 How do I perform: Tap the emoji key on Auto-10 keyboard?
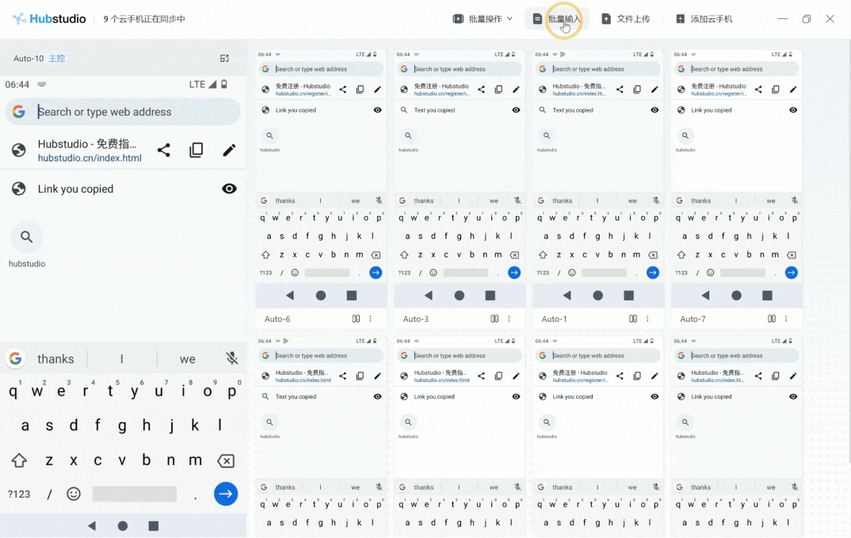click(x=73, y=494)
